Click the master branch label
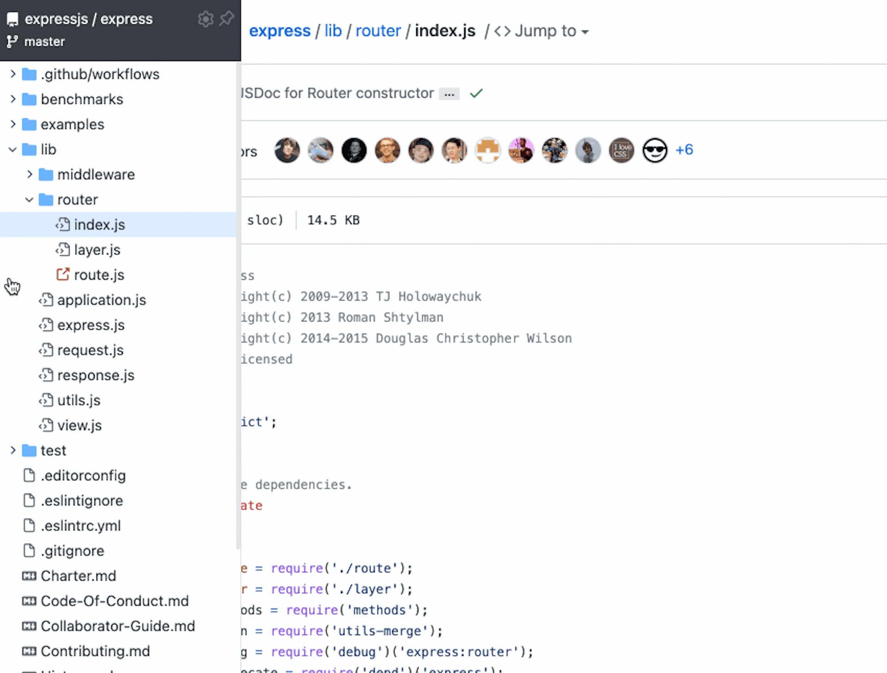Image resolution: width=887 pixels, height=673 pixels. [45, 42]
